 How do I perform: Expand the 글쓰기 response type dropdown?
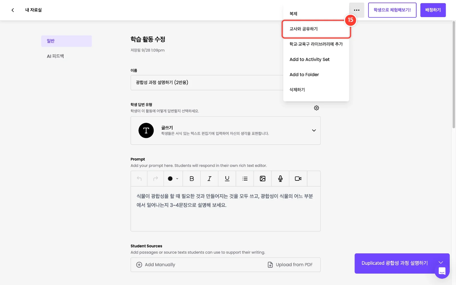(x=314, y=131)
